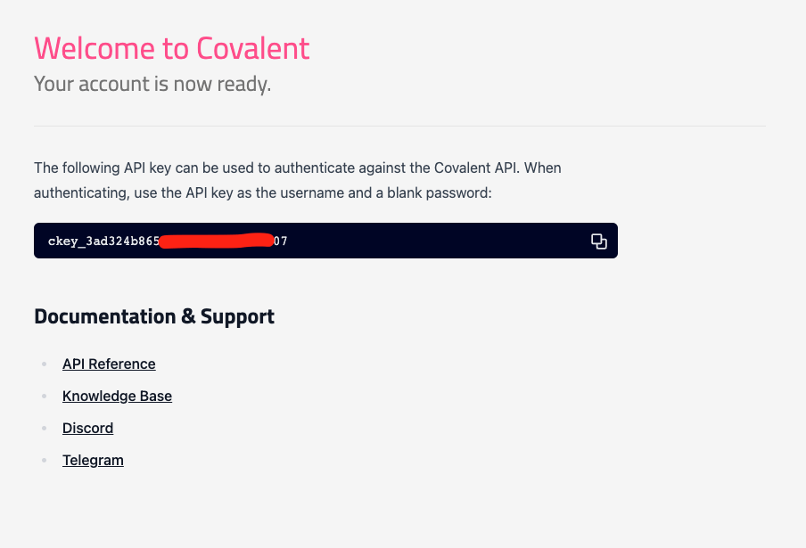Viewport: 806px width, 548px height.
Task: Click the bullet next to API Reference
Action: tap(44, 364)
